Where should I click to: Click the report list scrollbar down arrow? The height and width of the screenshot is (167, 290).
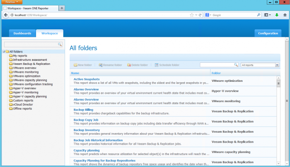click(x=278, y=163)
